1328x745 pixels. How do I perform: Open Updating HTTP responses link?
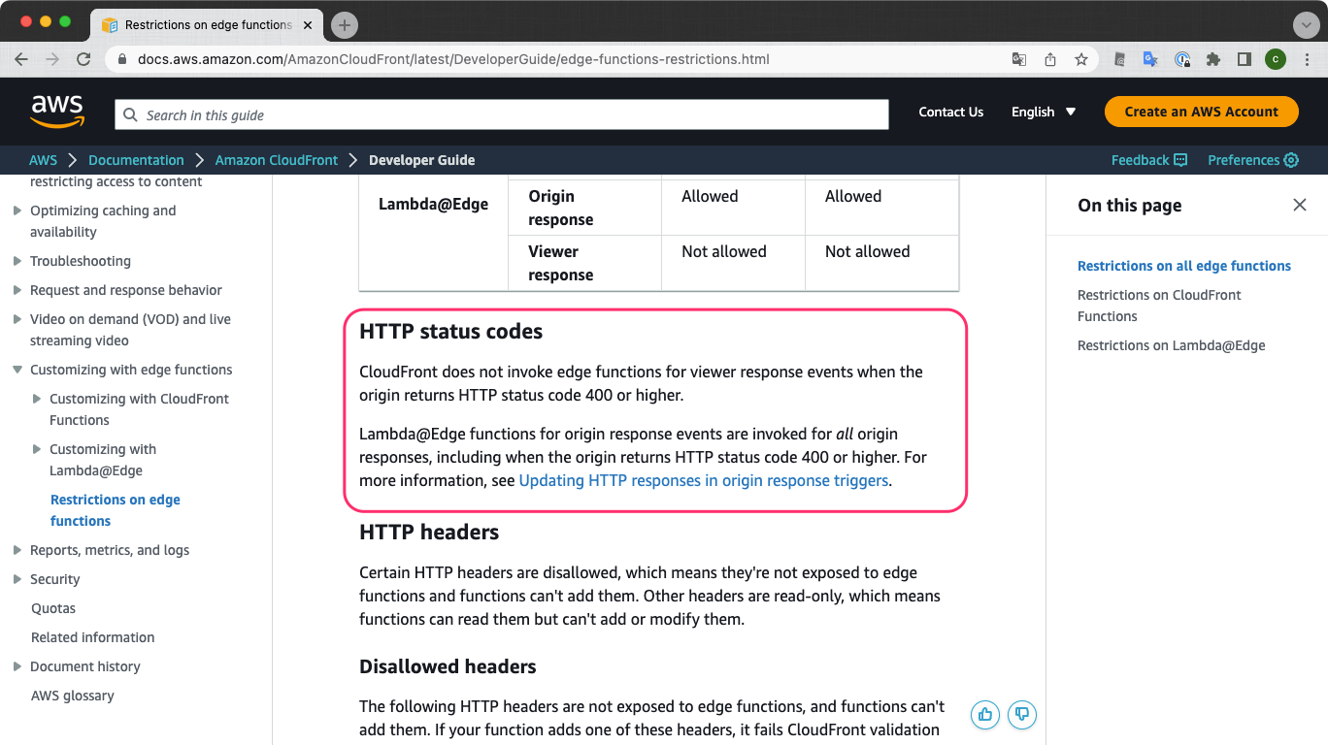[x=704, y=480]
